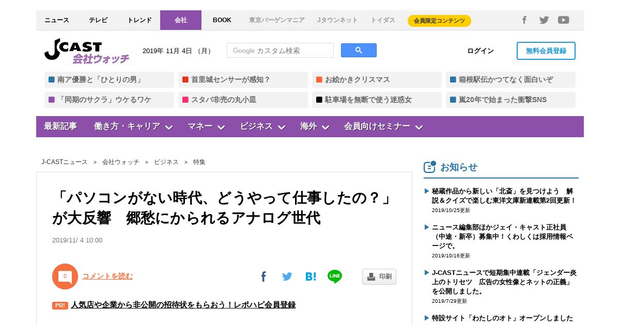Image resolution: width=620 pixels, height=325 pixels.
Task: Click the お知らせ notification icon
Action: coord(430,167)
